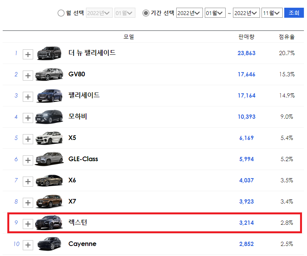Open the 렉스턴 model name

point(78,222)
